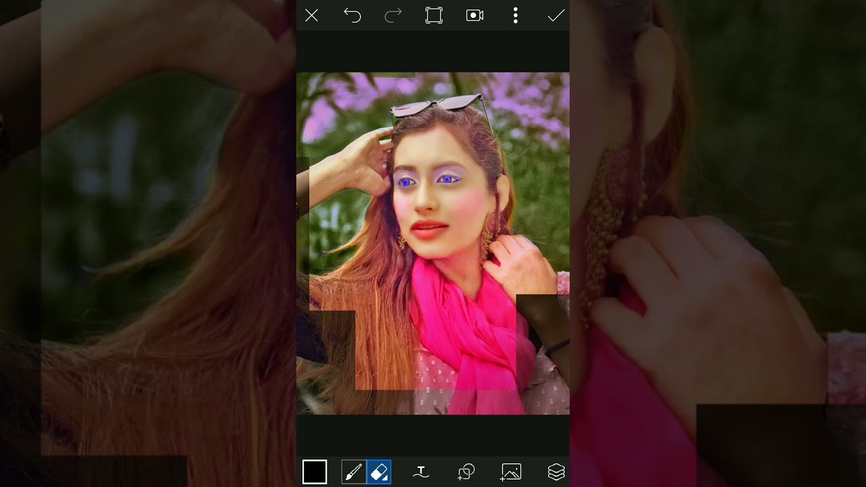The height and width of the screenshot is (487, 866).
Task: Open the black color swatch picker
Action: coord(315,471)
